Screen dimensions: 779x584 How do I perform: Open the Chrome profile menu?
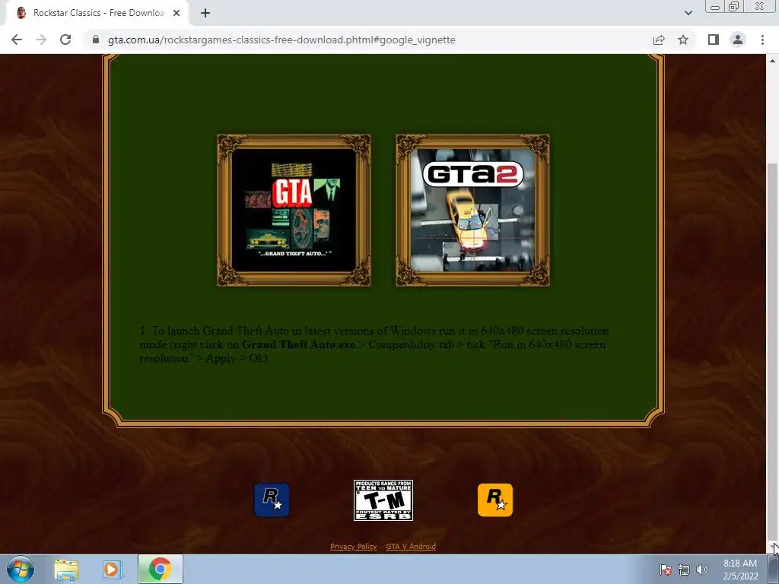click(738, 40)
